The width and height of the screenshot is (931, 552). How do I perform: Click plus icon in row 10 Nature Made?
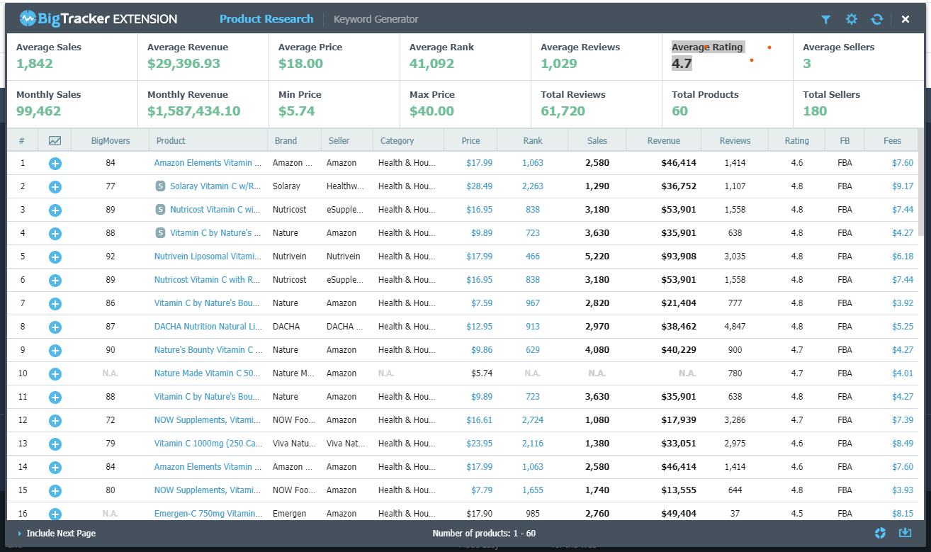55,374
